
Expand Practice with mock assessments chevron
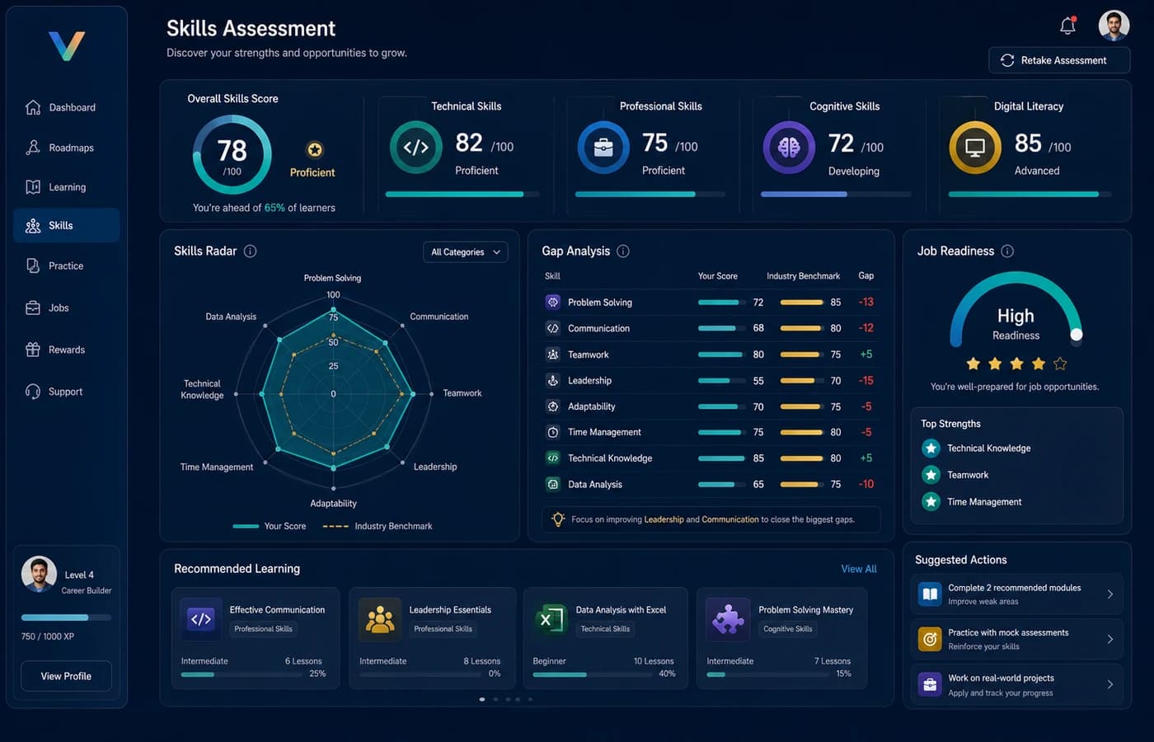(1109, 639)
